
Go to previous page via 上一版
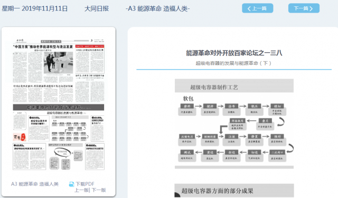point(81,190)
